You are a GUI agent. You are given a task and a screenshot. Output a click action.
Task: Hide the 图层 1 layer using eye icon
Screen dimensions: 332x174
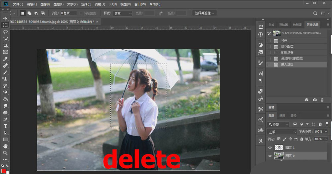(270, 148)
